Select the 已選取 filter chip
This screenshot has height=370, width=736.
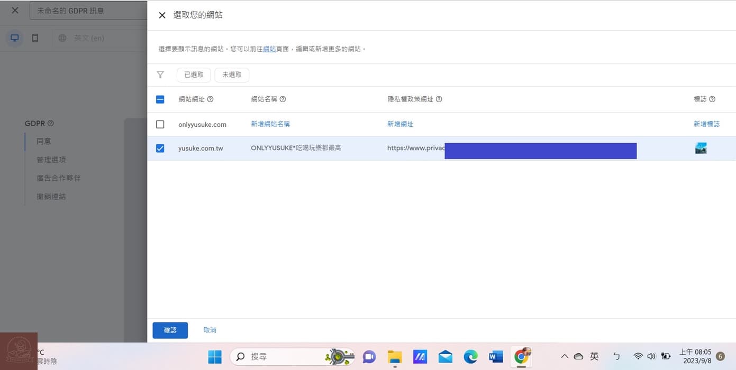tap(194, 75)
